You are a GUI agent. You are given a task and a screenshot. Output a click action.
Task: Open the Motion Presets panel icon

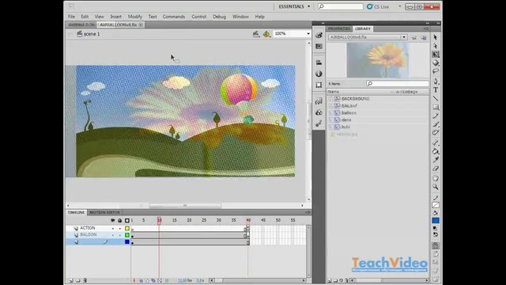point(319,123)
